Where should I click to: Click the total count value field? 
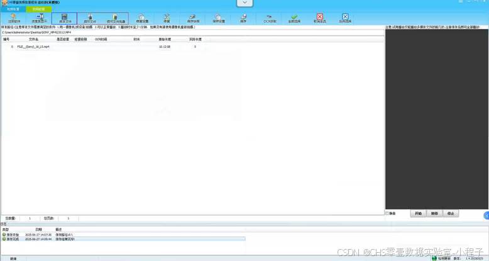click(x=30, y=218)
